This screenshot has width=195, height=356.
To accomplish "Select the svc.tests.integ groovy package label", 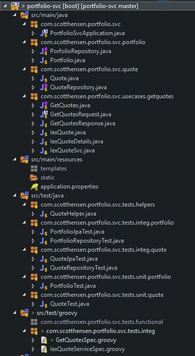I will click(101, 331).
